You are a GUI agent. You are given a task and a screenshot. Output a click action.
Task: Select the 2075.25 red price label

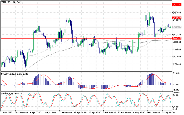177,5
